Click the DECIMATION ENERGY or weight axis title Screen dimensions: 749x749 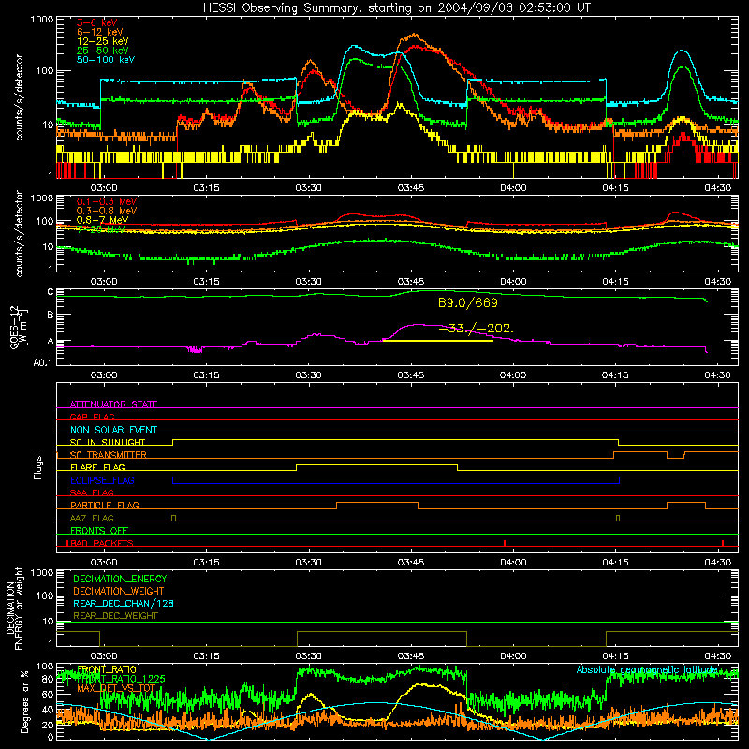pos(14,608)
